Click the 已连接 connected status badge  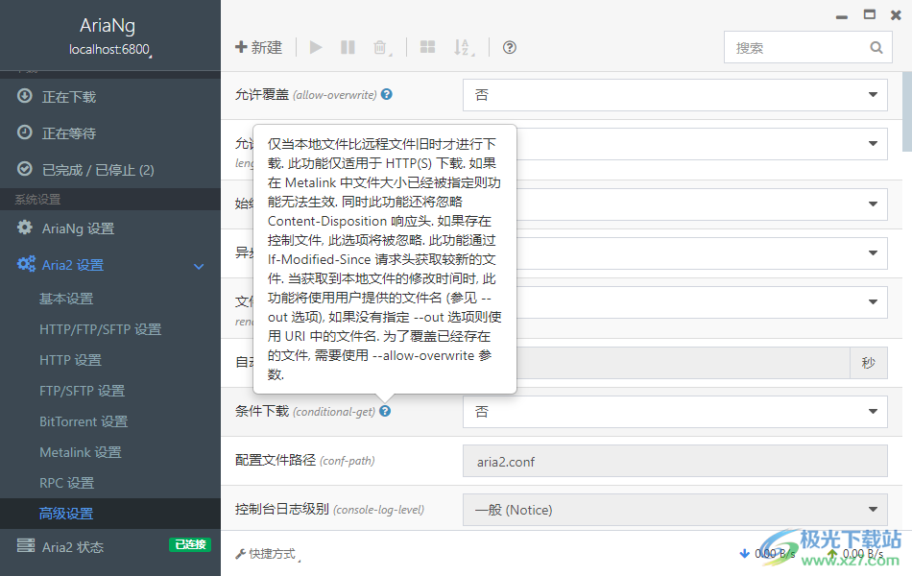pos(190,544)
